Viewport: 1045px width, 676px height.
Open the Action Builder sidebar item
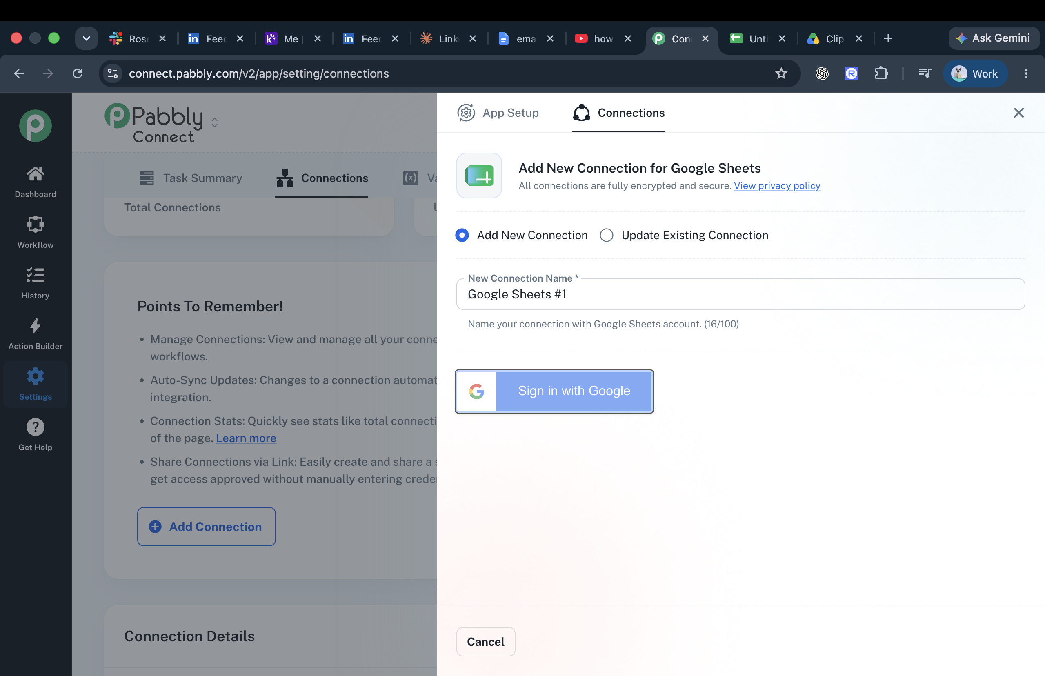(x=36, y=334)
